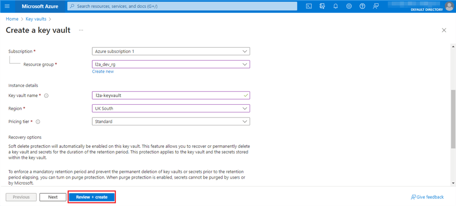
Task: Click the DEFAULT DIRECTORY label
Action: pyautogui.click(x=427, y=10)
